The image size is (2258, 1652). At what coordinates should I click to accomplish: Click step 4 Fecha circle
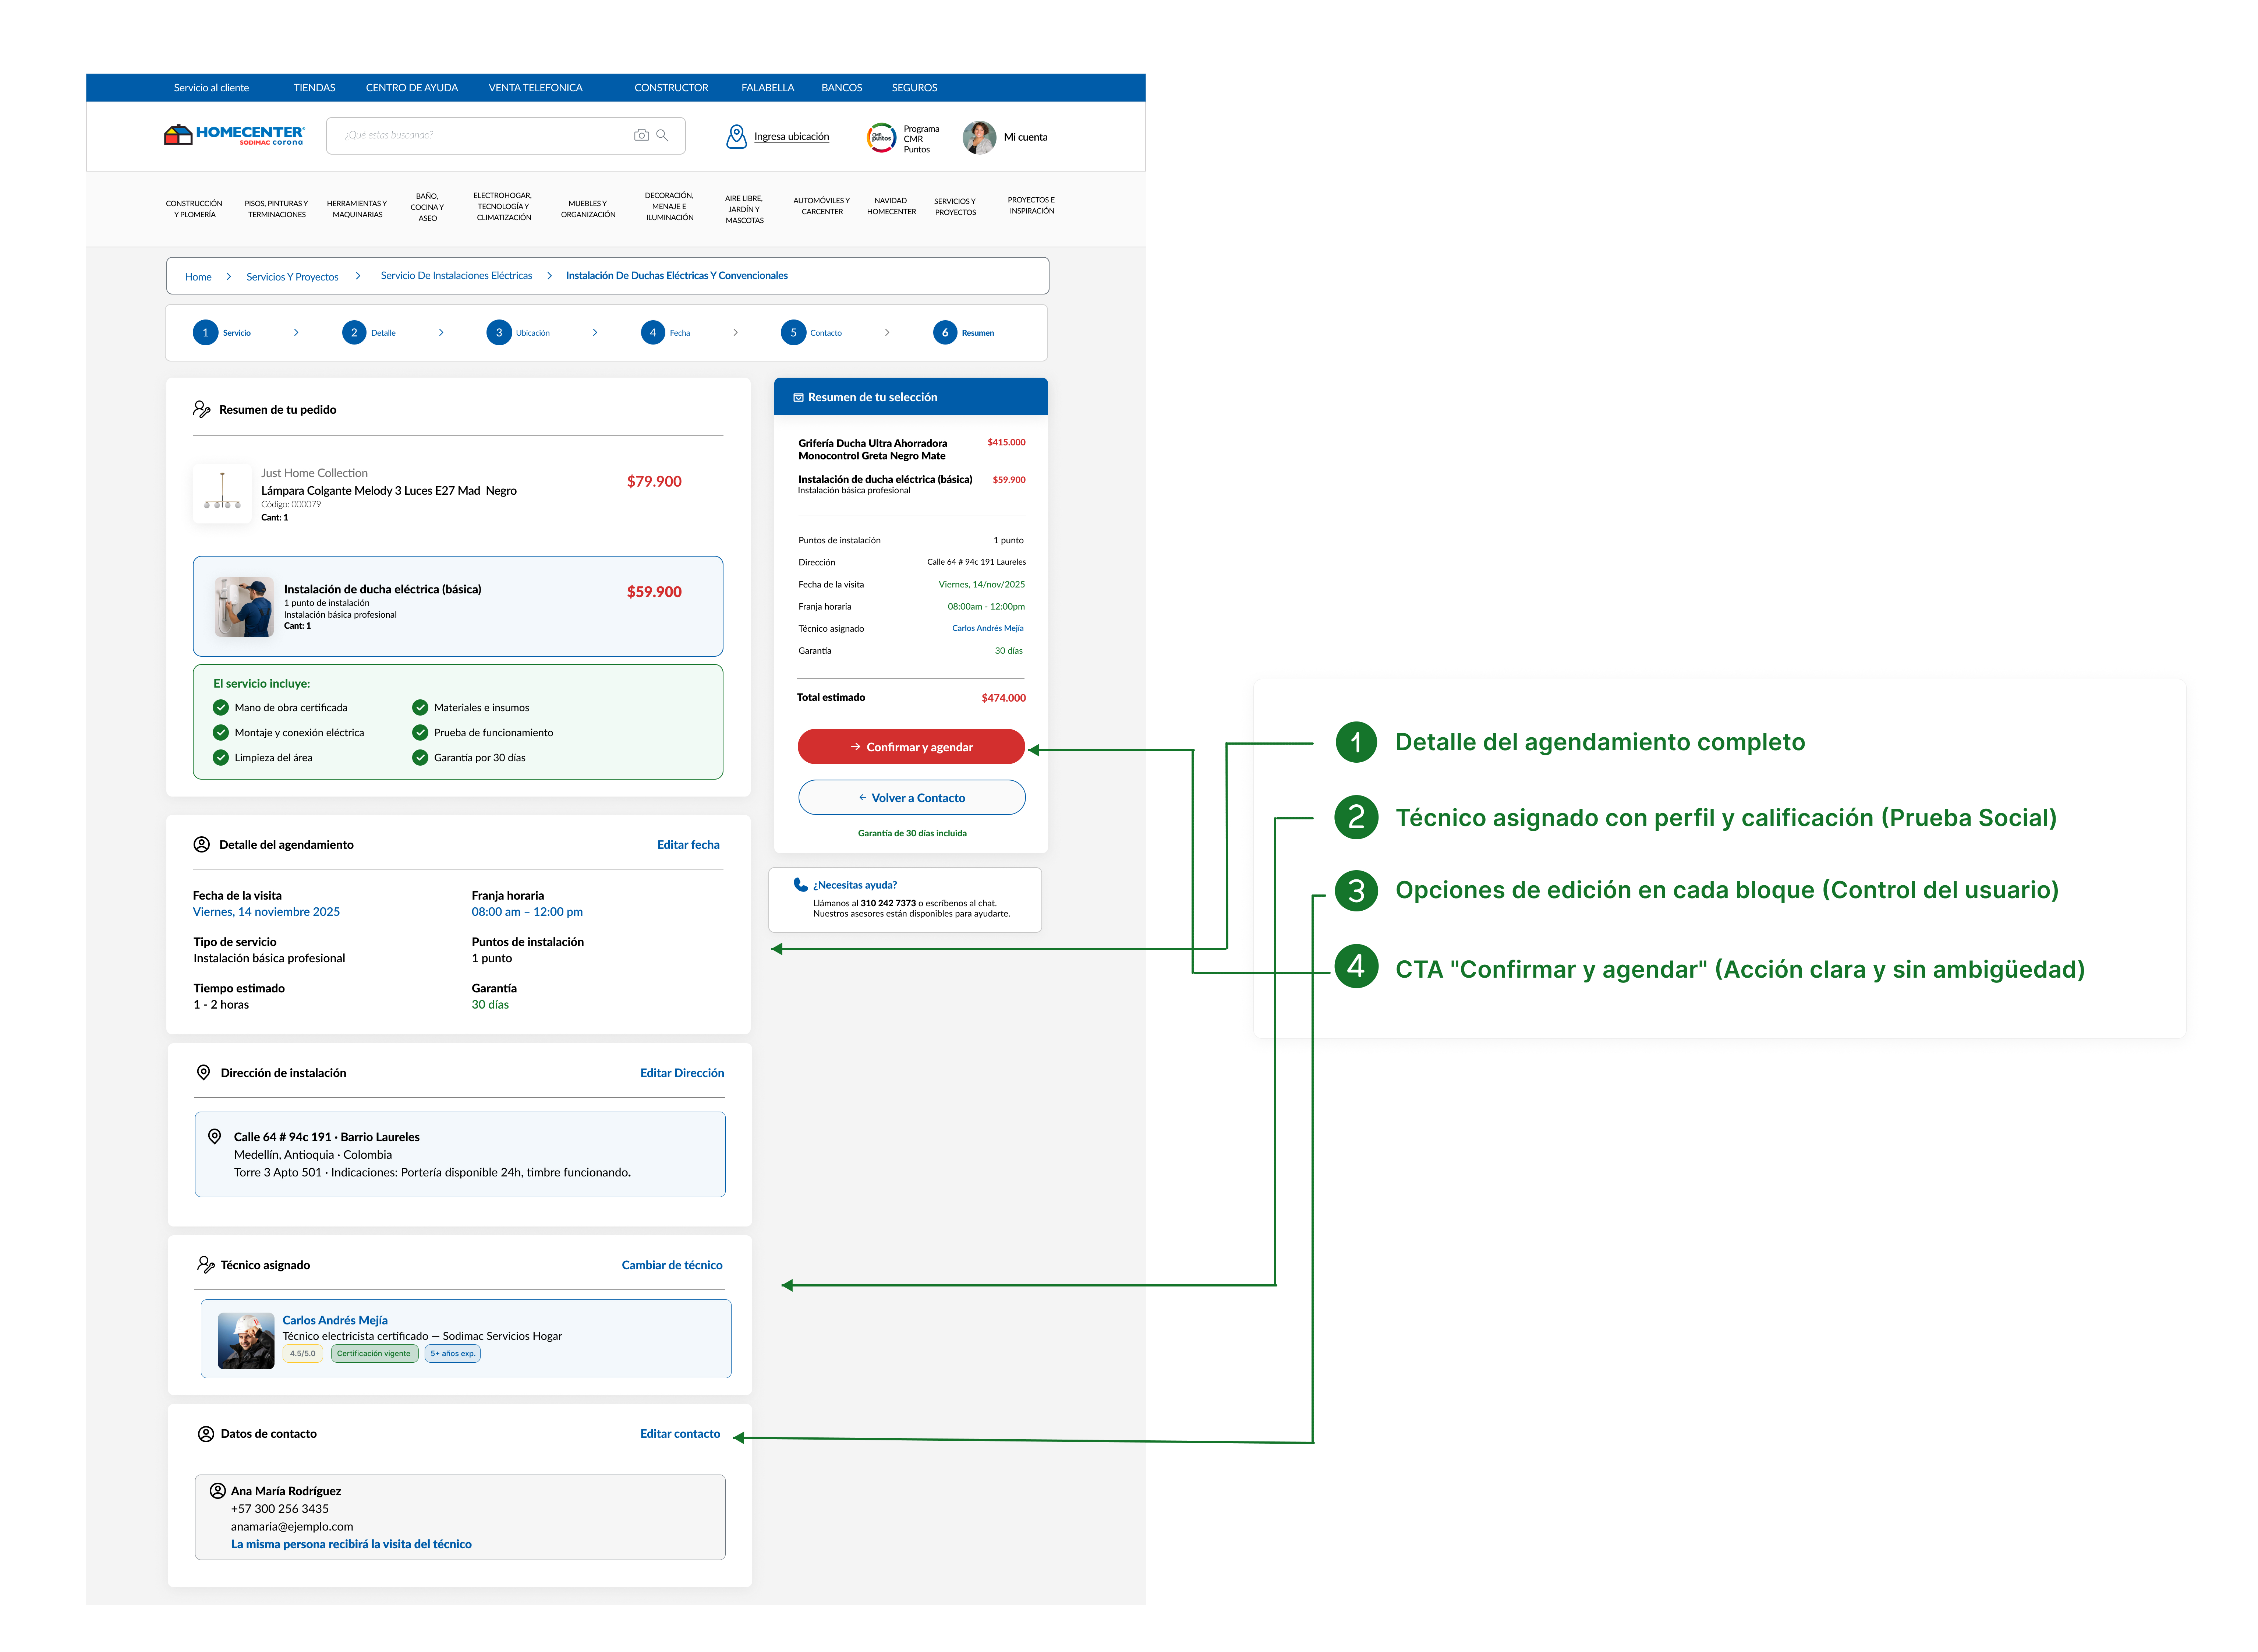[653, 332]
